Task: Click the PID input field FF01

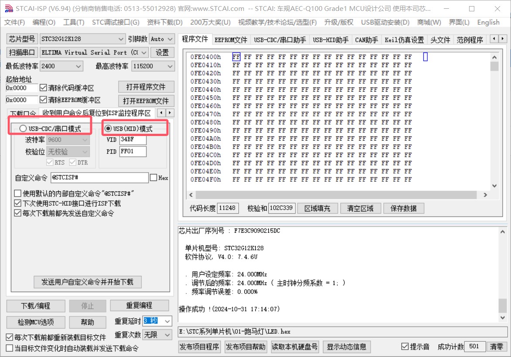Action: [133, 151]
